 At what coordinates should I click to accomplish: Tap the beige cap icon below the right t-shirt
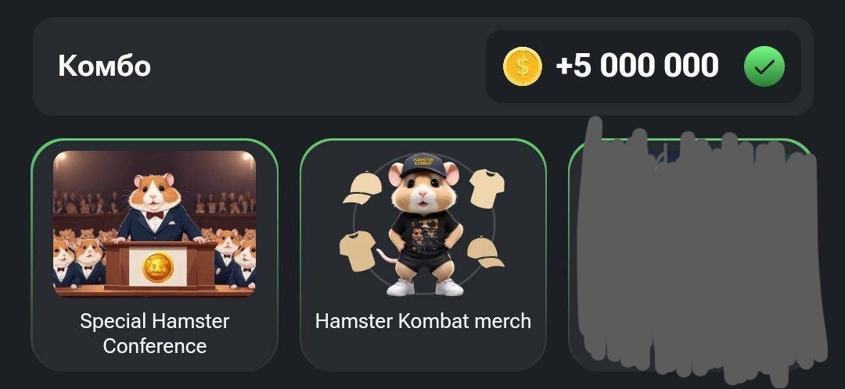[x=485, y=252]
